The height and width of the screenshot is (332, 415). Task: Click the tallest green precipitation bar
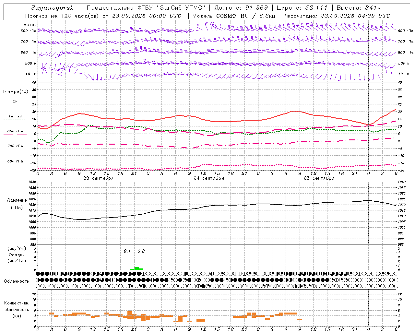coord(136,268)
